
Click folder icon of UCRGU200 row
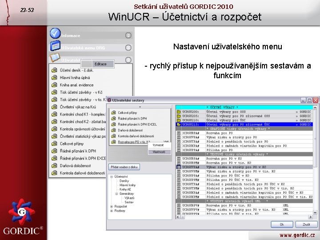[x=179, y=112]
